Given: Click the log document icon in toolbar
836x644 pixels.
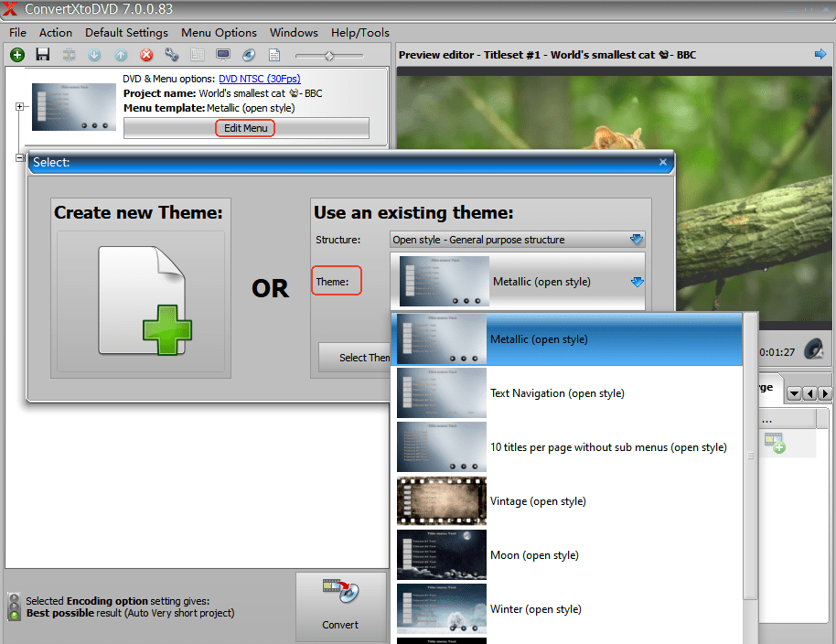Looking at the screenshot, I should point(274,56).
